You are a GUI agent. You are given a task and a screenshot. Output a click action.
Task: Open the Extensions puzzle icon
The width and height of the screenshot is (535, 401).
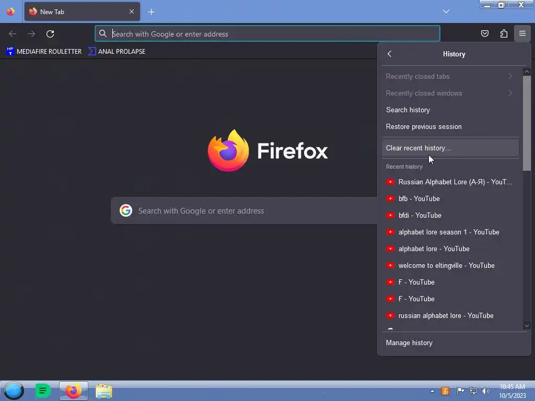click(x=504, y=33)
